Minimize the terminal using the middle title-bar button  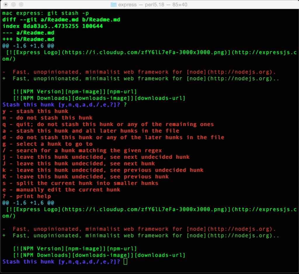[13, 4]
